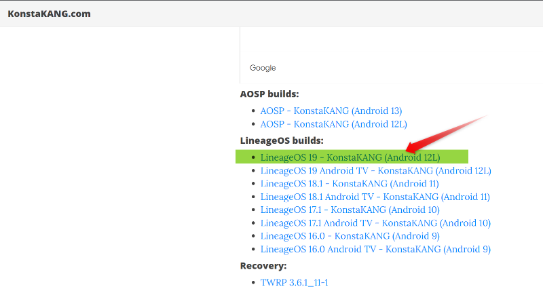The image size is (543, 289).
Task: Open AOSP KonstaKANG Android 13 link
Action: (x=331, y=111)
